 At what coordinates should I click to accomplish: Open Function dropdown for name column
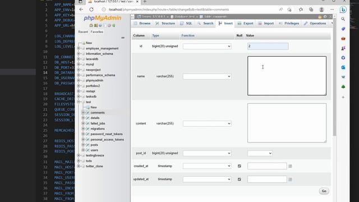coord(207,76)
